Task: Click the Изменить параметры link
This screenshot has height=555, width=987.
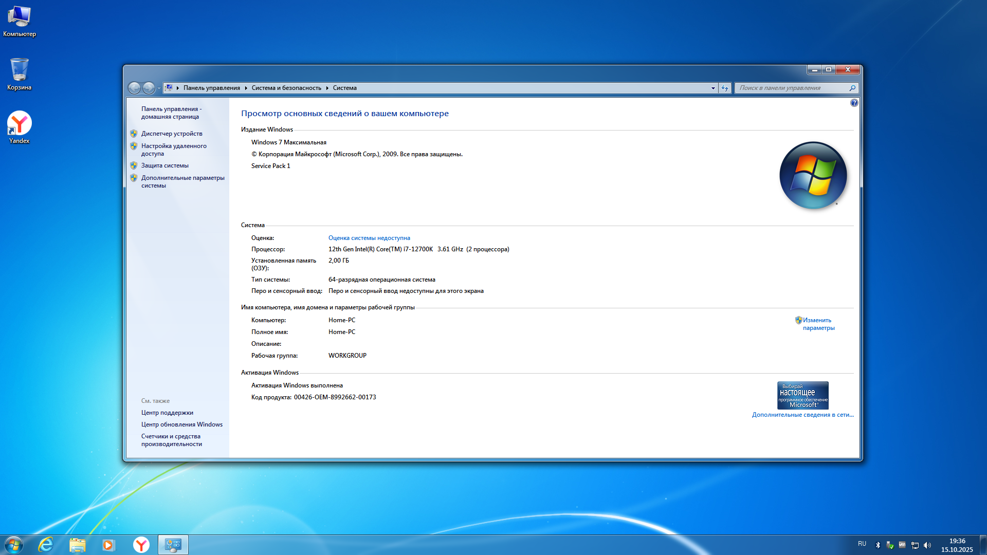Action: click(x=818, y=324)
